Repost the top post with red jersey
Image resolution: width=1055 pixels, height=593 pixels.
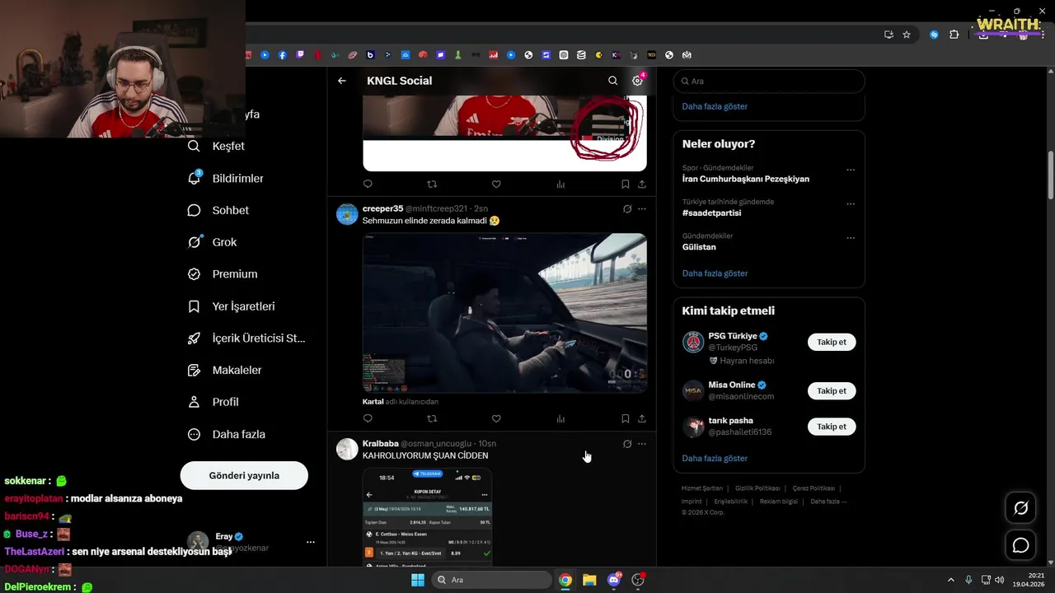[432, 184]
